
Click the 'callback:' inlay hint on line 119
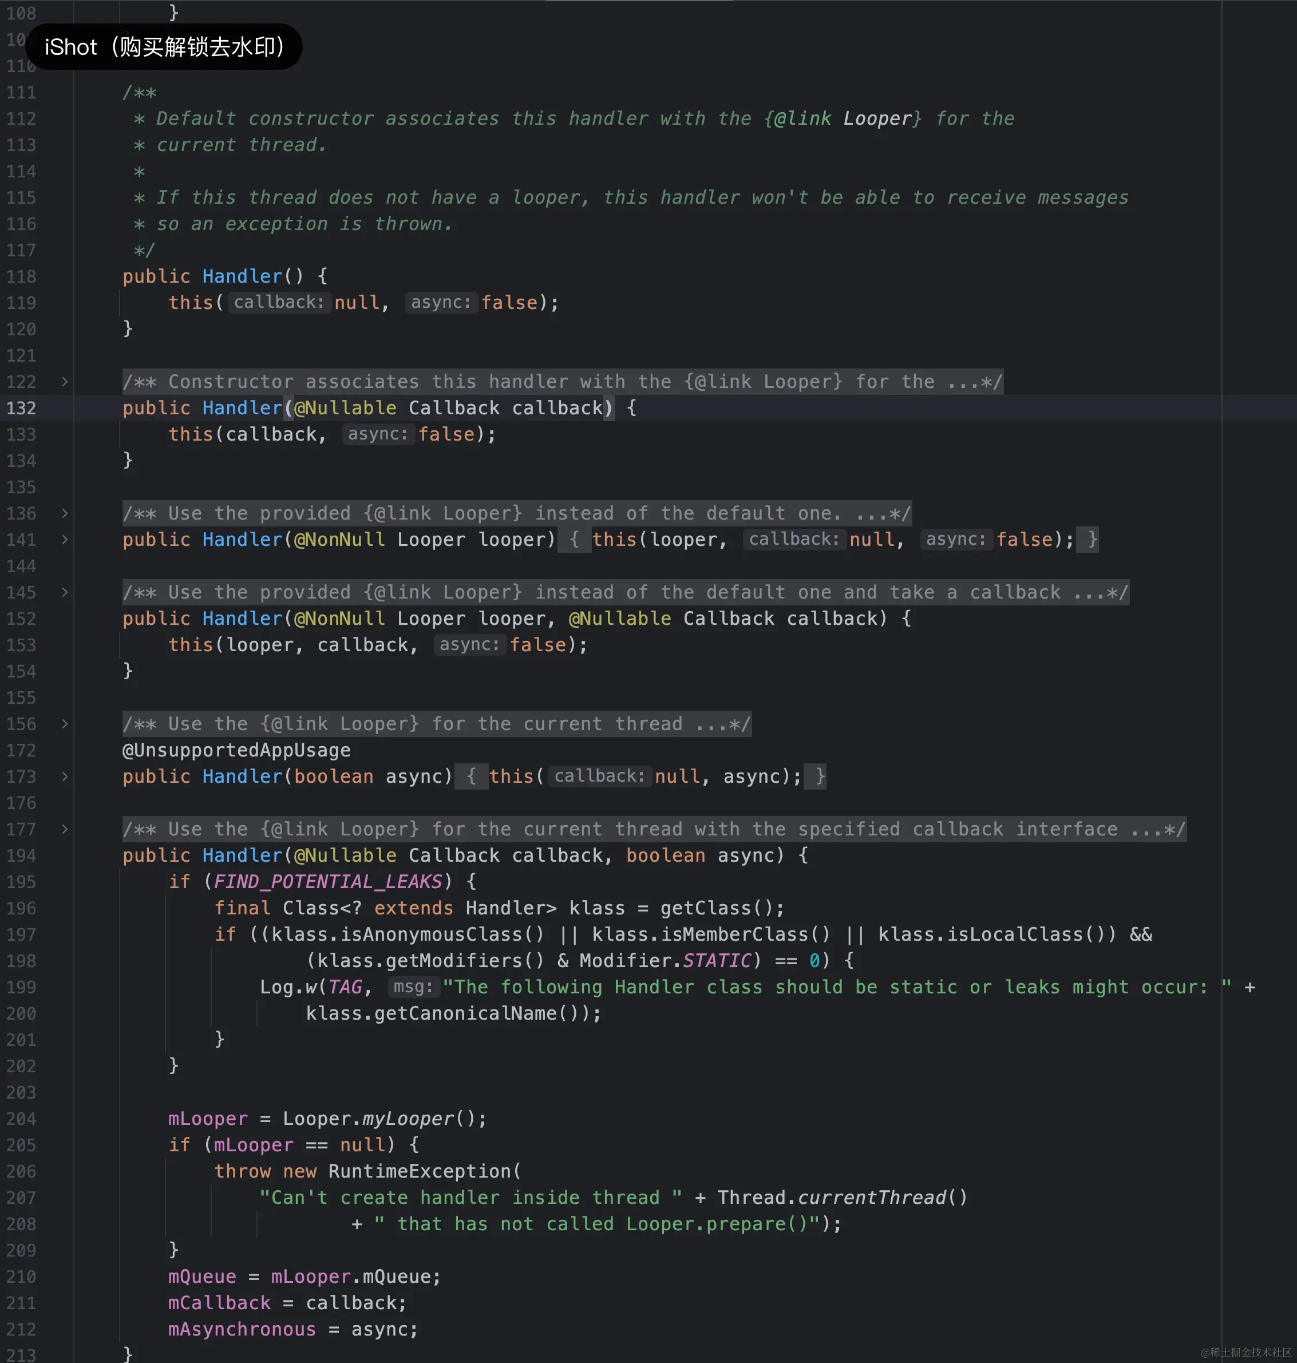point(279,302)
